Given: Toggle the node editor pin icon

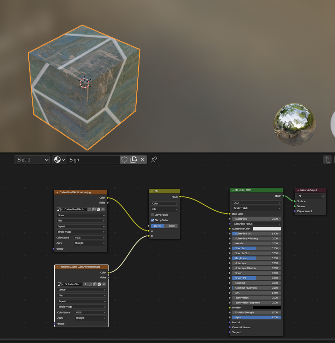Looking at the screenshot, I should point(154,160).
